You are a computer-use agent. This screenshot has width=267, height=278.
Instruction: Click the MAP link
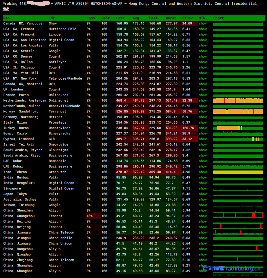pos(6,9)
